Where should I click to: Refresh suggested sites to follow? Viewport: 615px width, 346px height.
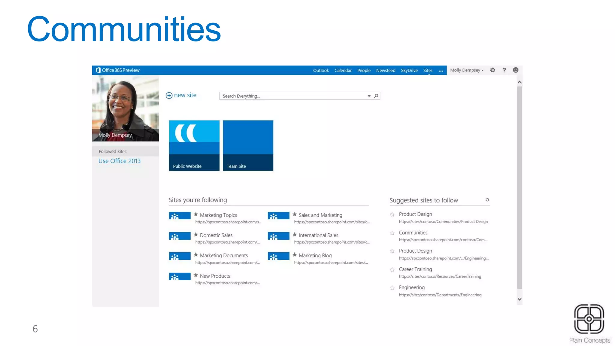487,200
